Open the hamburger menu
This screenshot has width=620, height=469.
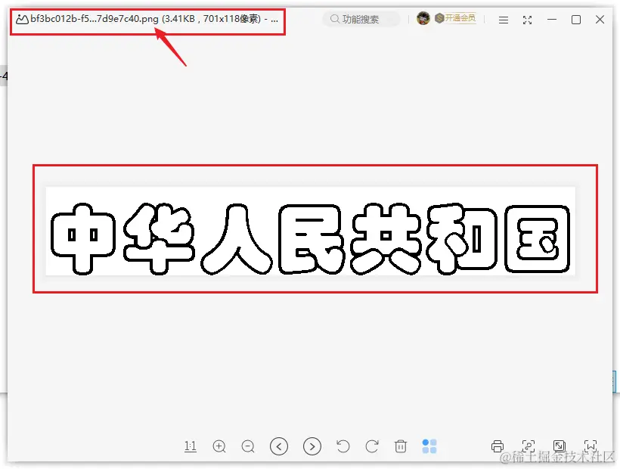(503, 20)
